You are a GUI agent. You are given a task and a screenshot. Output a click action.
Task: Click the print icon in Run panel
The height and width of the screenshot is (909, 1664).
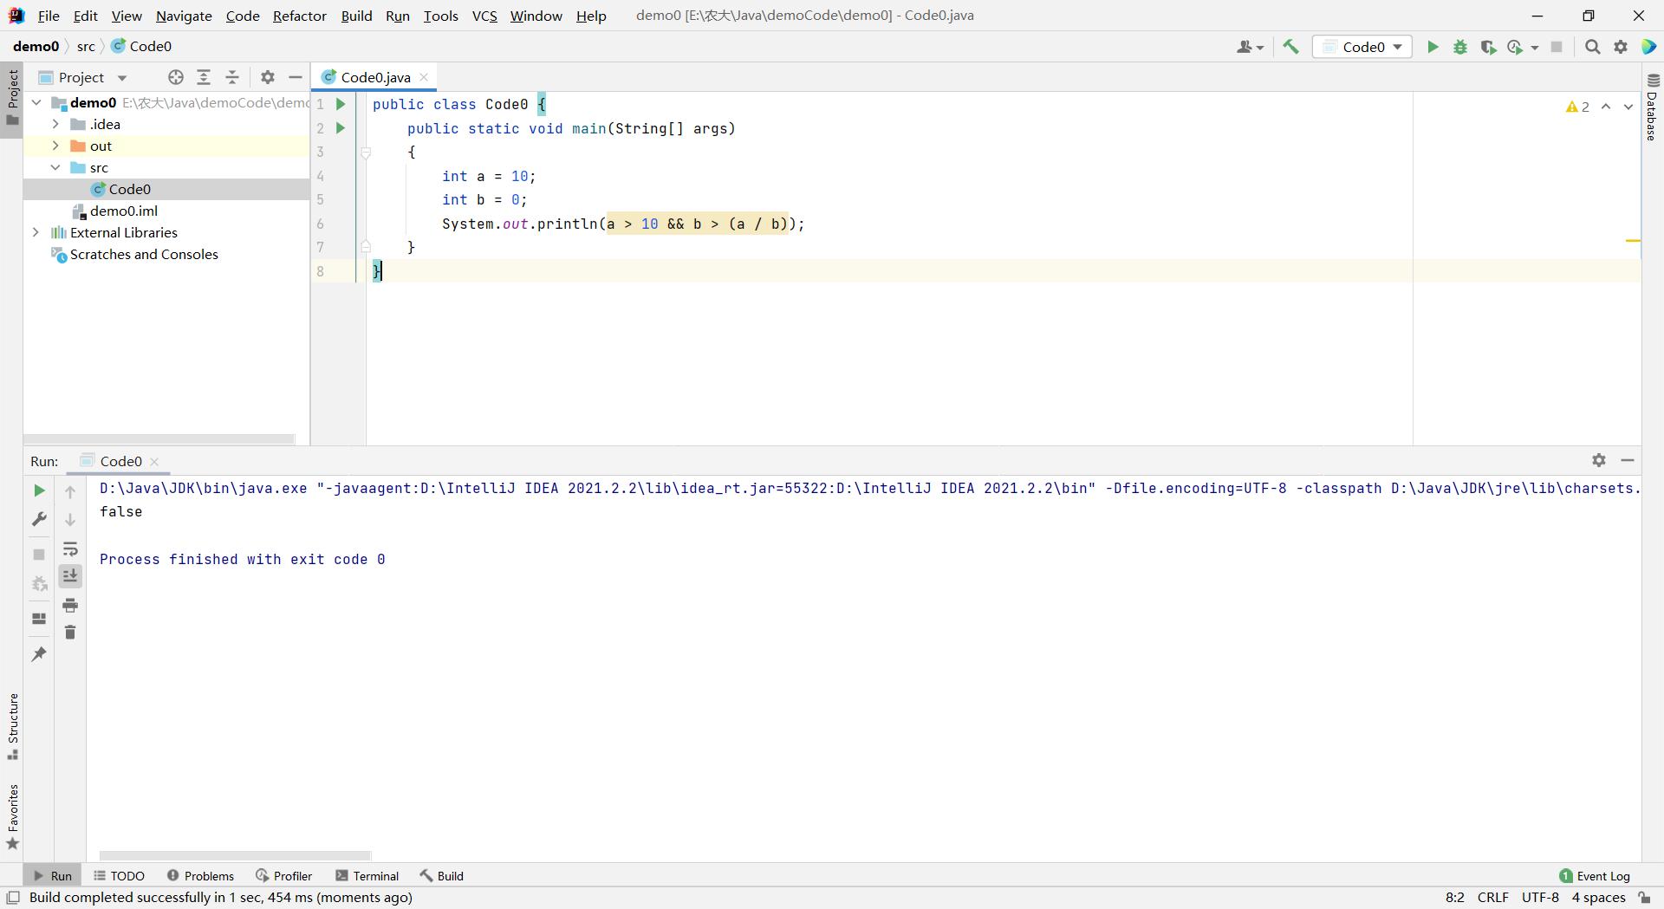click(70, 605)
